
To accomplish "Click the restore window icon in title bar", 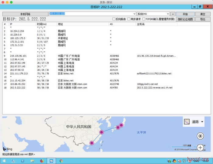I will click(200, 6).
